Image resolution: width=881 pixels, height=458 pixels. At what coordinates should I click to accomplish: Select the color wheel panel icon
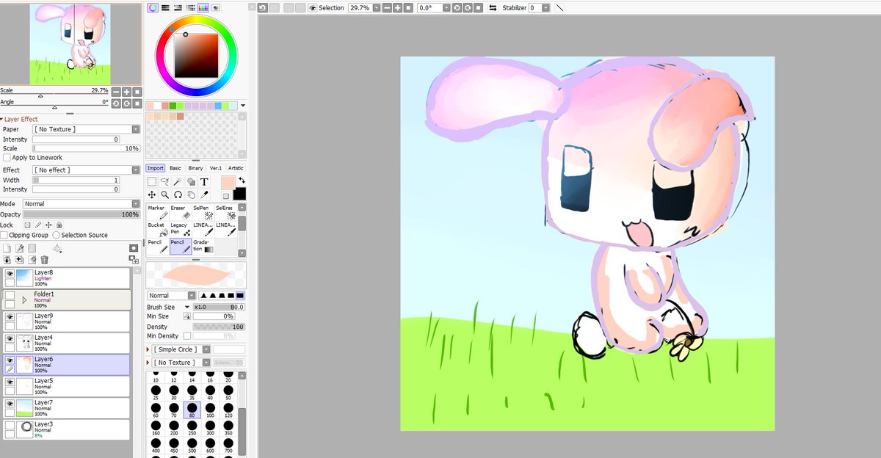click(153, 7)
